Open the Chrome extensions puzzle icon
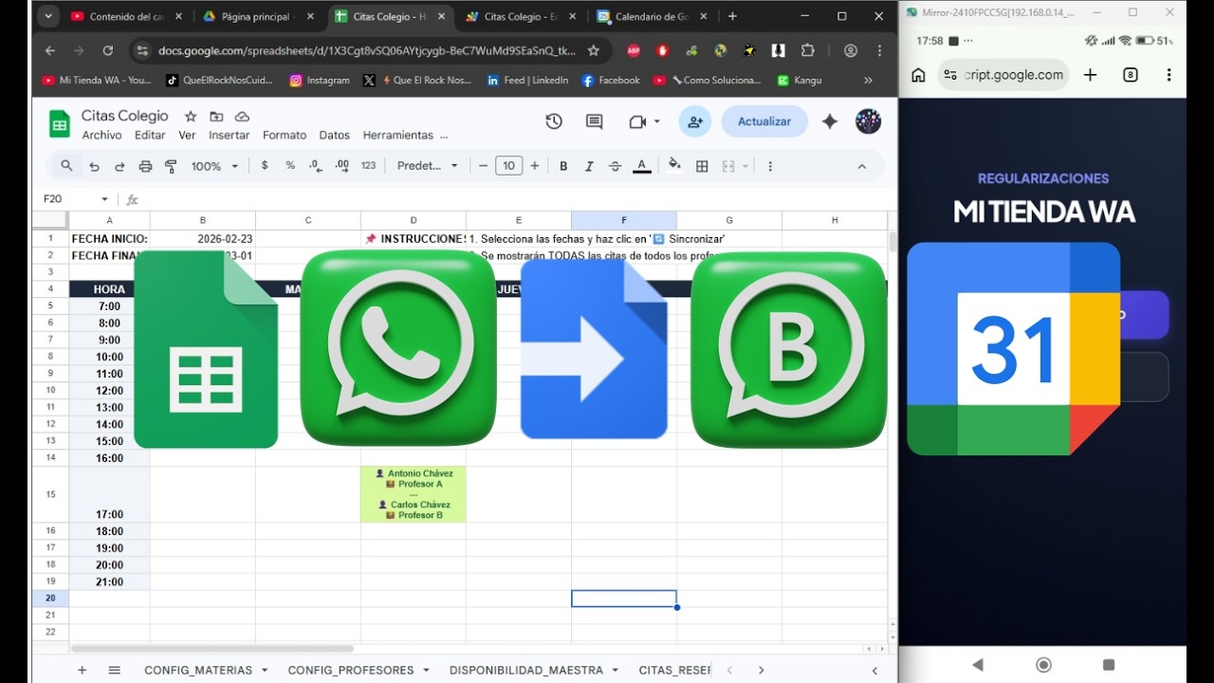Image resolution: width=1214 pixels, height=683 pixels. 808,50
